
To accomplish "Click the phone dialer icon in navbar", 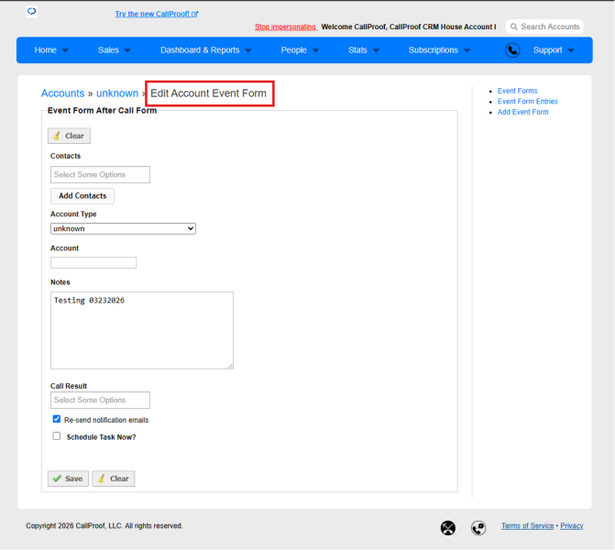I will 512,50.
